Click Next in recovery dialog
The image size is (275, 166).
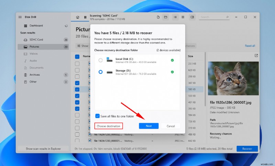[149, 126]
